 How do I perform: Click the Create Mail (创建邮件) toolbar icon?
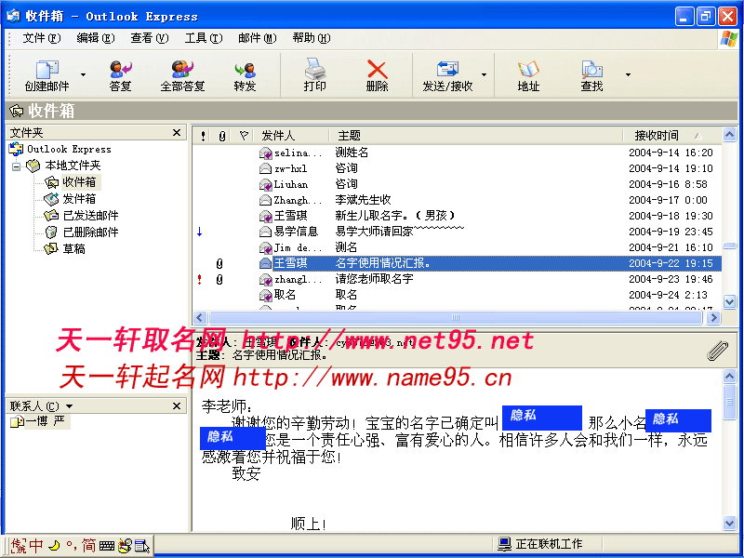click(46, 72)
